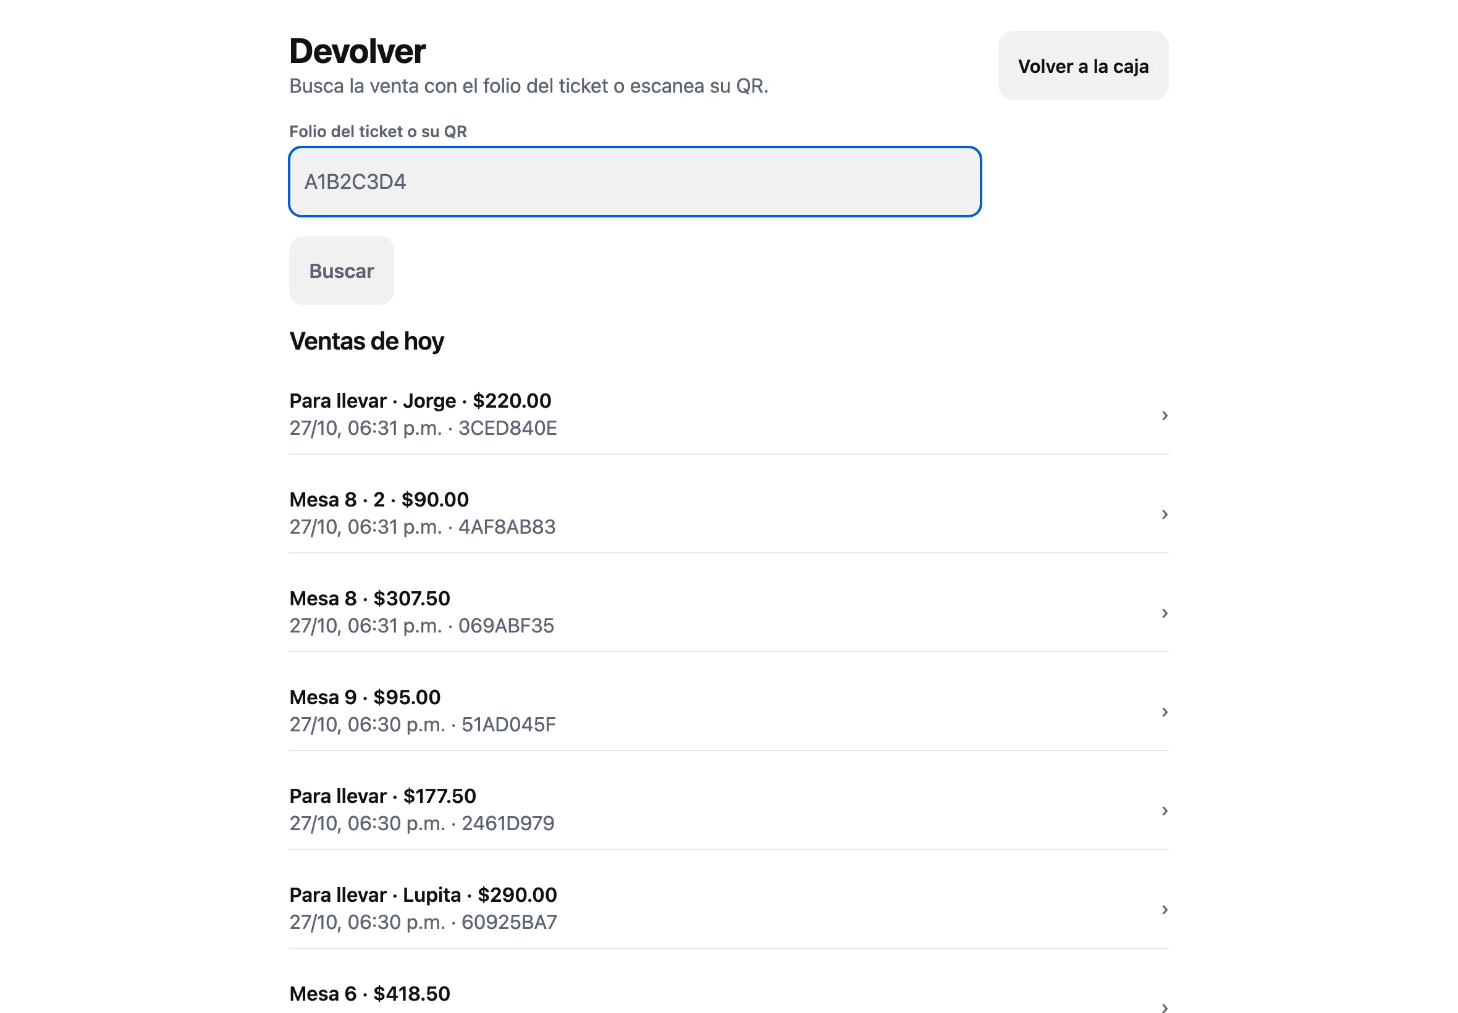Click folio 2461D979 line
Viewport: 1458px width, 1013px height.
point(421,824)
